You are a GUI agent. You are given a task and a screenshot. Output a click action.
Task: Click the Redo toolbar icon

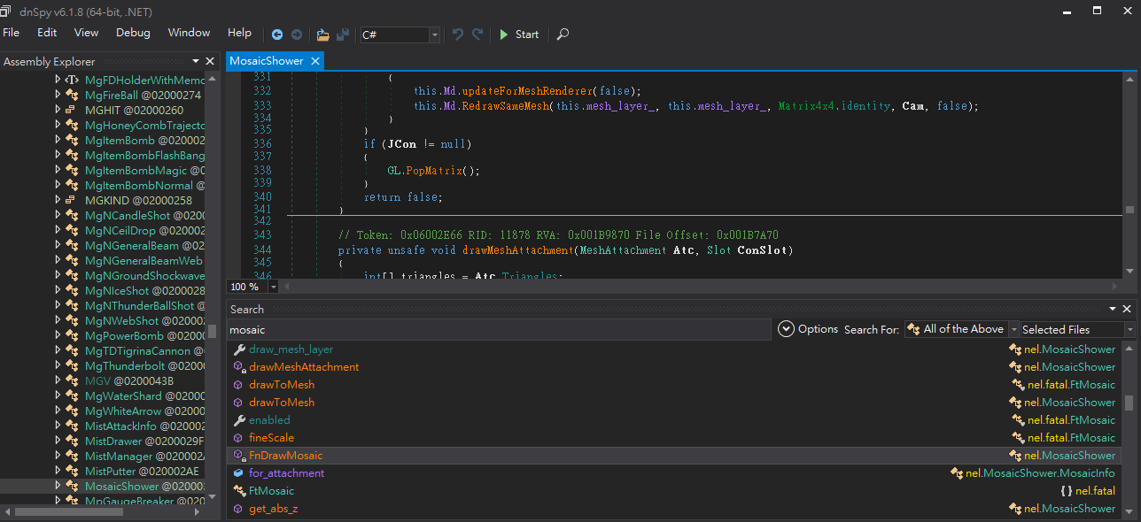coord(477,35)
